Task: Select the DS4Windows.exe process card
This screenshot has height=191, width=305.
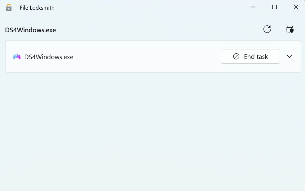Action: 124,56
